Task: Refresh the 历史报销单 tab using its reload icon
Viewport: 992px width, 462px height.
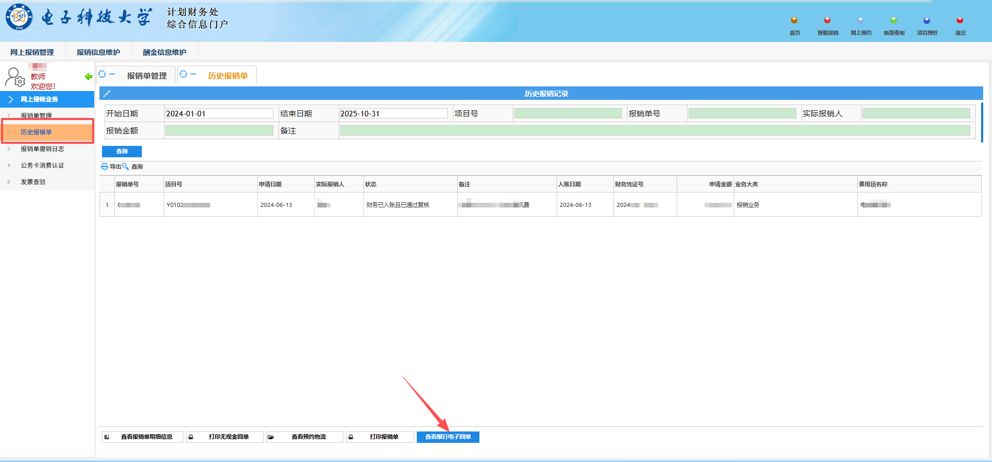Action: click(x=183, y=74)
